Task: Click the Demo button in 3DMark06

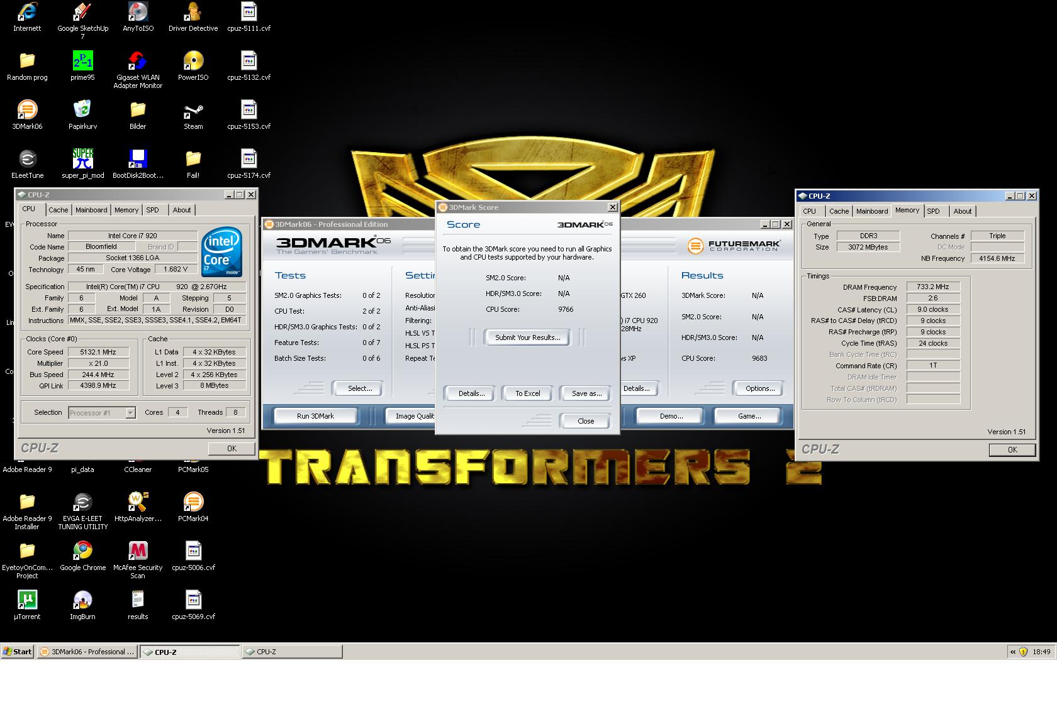Action: click(671, 416)
